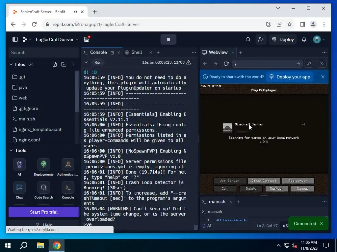This screenshot has width=337, height=252.
Task: Dismiss the Ready to share banner
Action: [x=323, y=77]
